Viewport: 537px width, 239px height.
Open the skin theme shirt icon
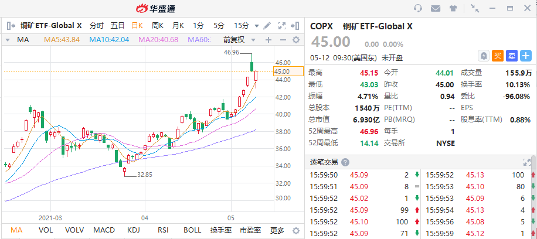coord(453,8)
